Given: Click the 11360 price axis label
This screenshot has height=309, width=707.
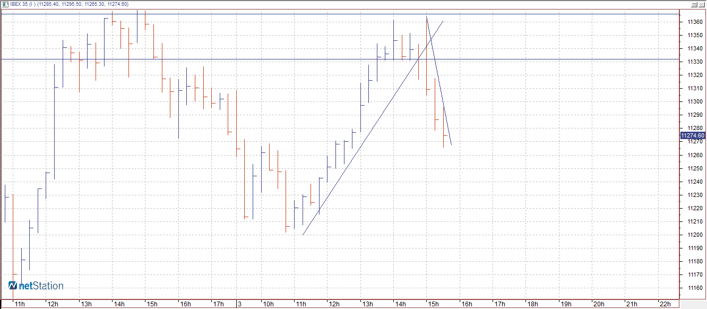Looking at the screenshot, I should tap(695, 22).
